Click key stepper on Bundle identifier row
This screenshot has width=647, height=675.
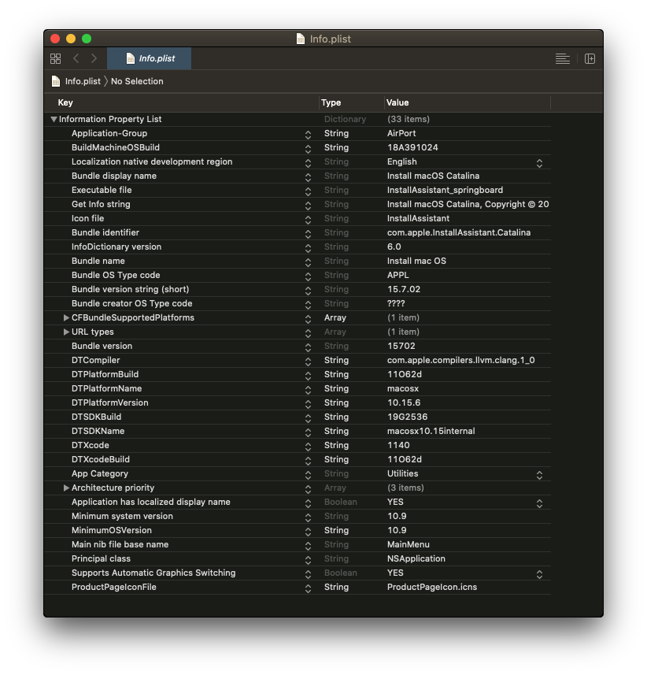(x=308, y=234)
